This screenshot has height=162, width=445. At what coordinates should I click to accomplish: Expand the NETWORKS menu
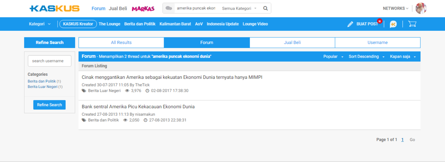pos(396,8)
